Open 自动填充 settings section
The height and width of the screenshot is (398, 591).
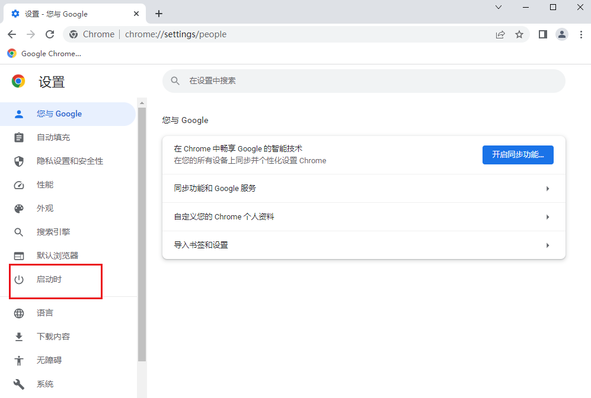coord(68,137)
